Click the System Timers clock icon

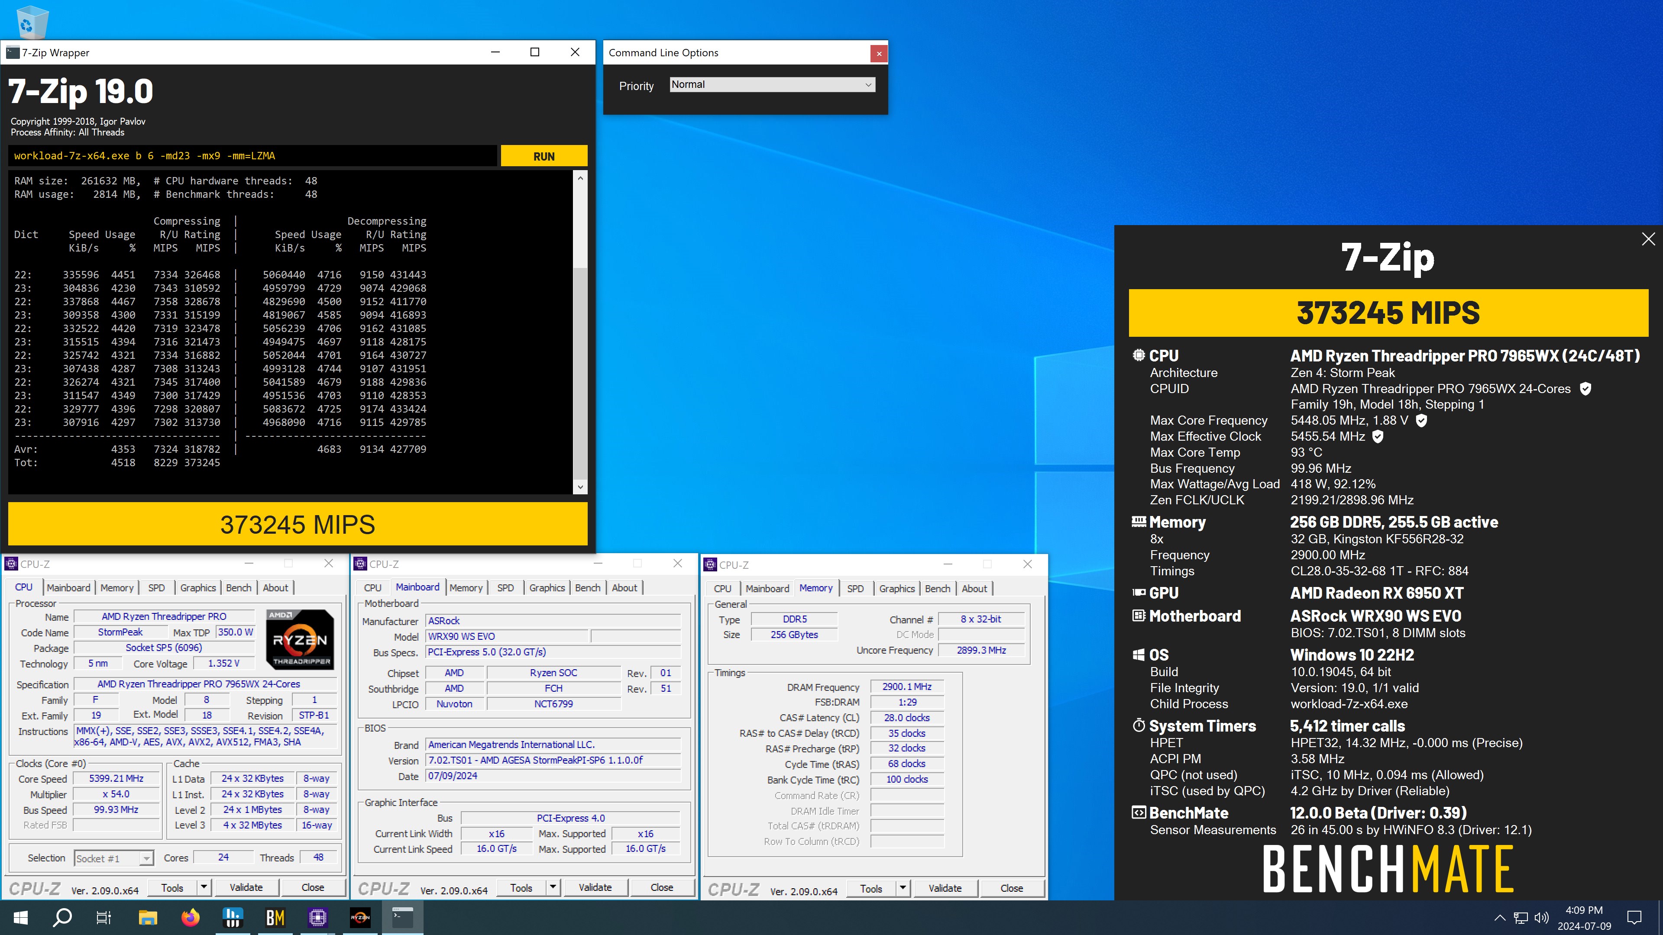[x=1139, y=725]
